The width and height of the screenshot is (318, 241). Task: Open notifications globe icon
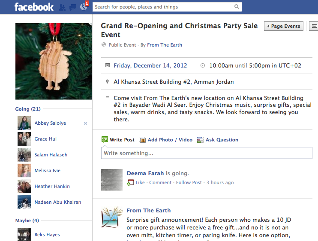coord(84,7)
